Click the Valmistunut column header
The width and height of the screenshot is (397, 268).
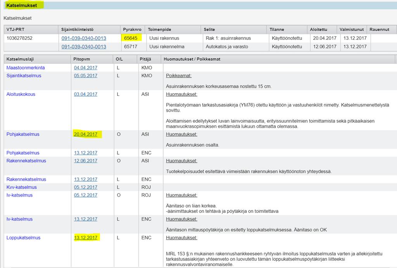pyautogui.click(x=352, y=29)
